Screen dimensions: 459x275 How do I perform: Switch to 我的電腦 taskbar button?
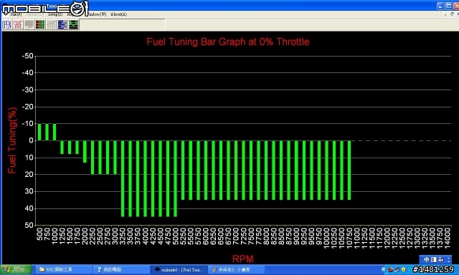coord(121,269)
